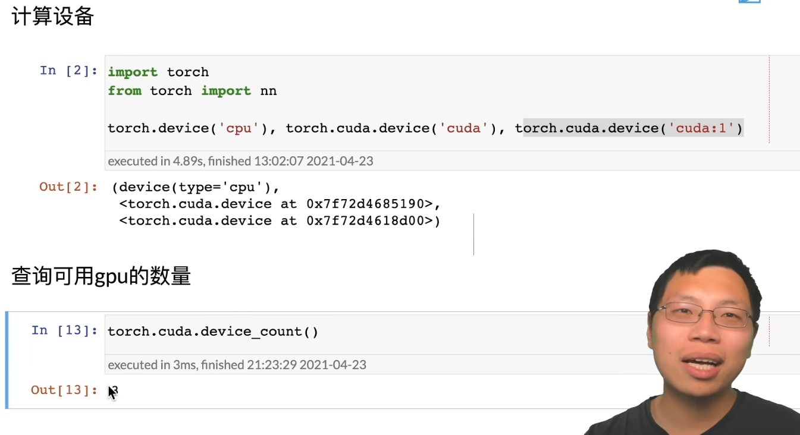Click the Out[13] output prompt
This screenshot has width=800, height=435.
click(x=65, y=390)
